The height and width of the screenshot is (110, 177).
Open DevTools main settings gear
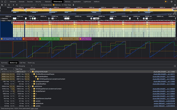point(172,2)
